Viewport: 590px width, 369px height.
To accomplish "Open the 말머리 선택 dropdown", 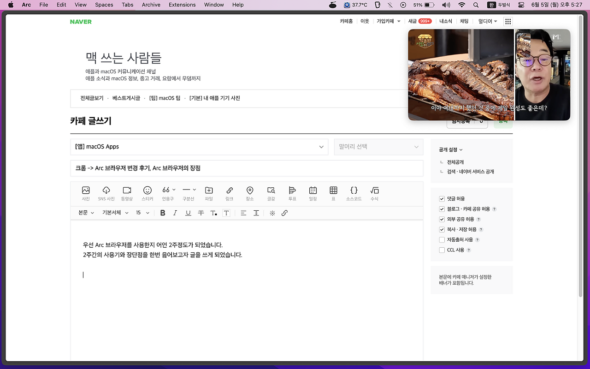I will 378,147.
